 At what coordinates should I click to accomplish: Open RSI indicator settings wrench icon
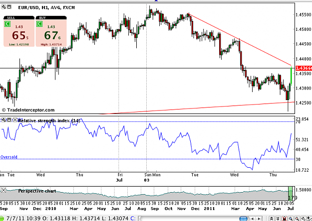(x=3, y=120)
